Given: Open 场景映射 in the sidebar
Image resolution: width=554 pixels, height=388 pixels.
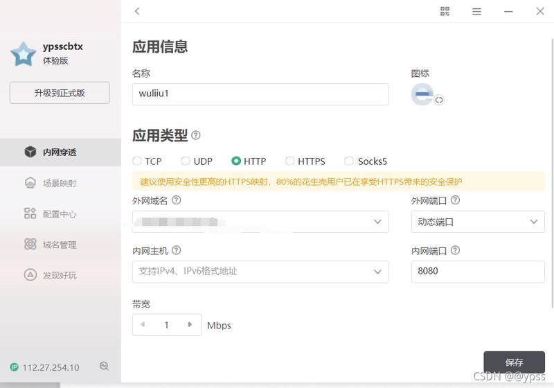Looking at the screenshot, I should click(x=60, y=183).
